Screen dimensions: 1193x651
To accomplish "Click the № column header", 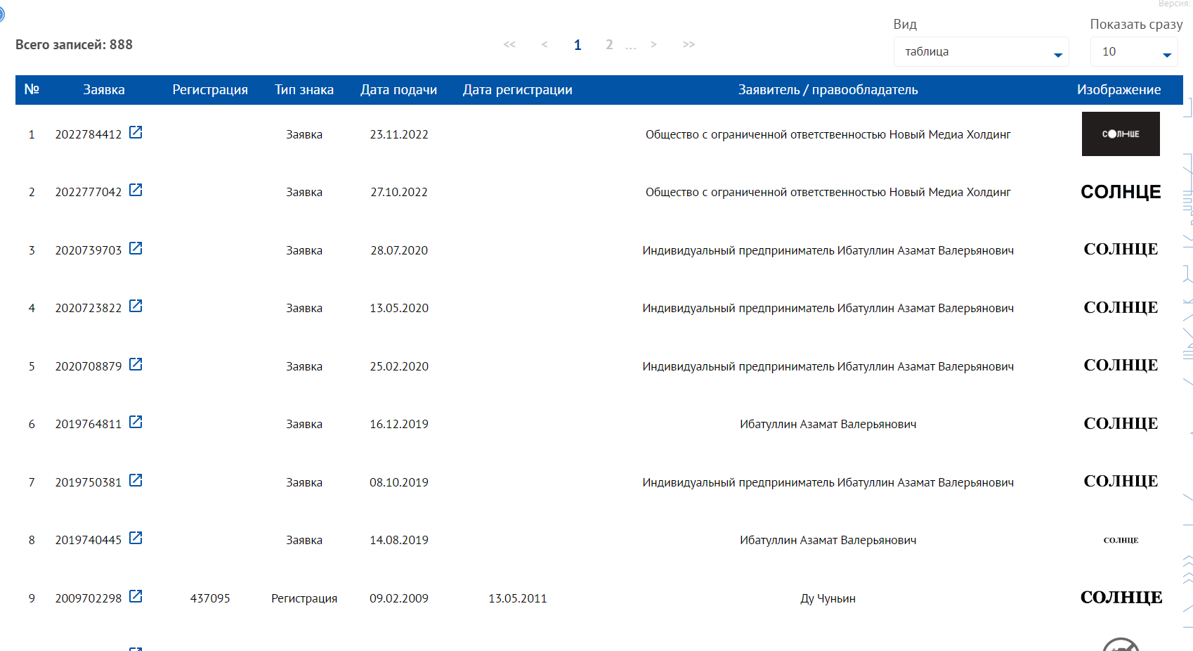I will 32,90.
